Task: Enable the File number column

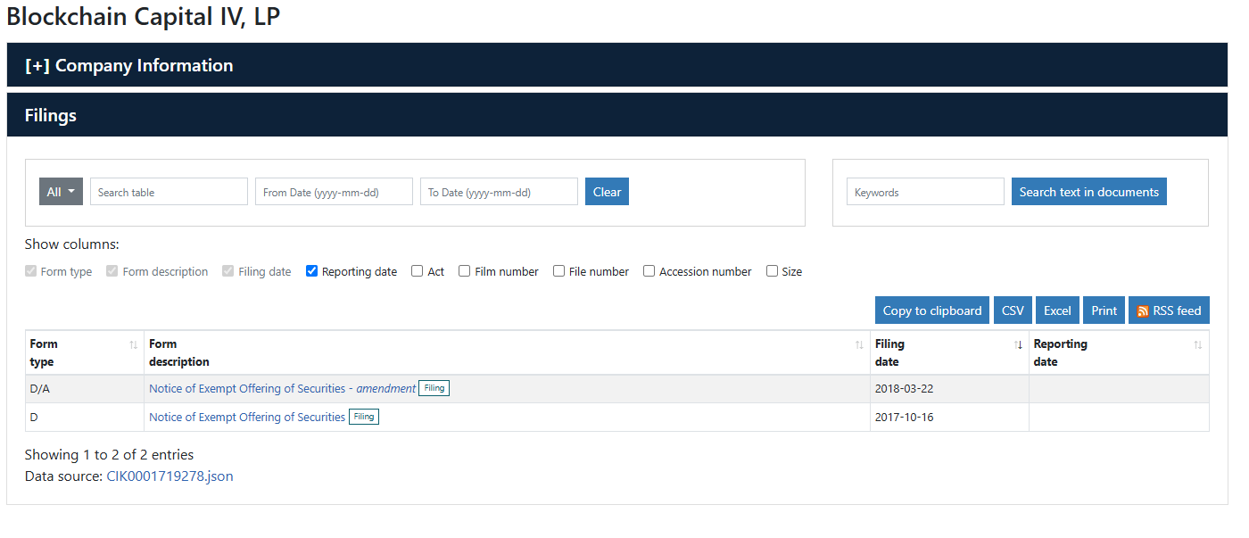Action: 558,271
